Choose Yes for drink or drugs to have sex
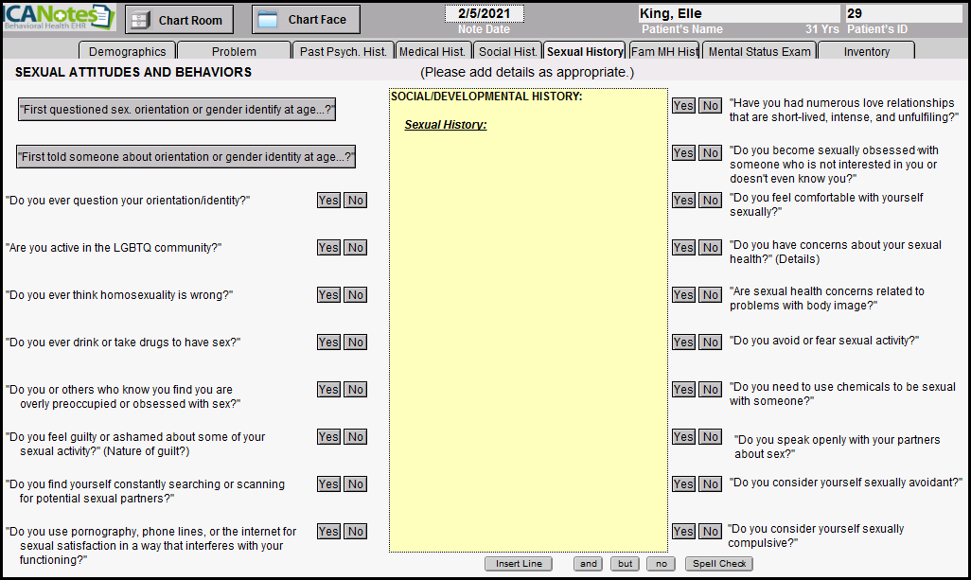The width and height of the screenshot is (971, 580). pyautogui.click(x=328, y=343)
